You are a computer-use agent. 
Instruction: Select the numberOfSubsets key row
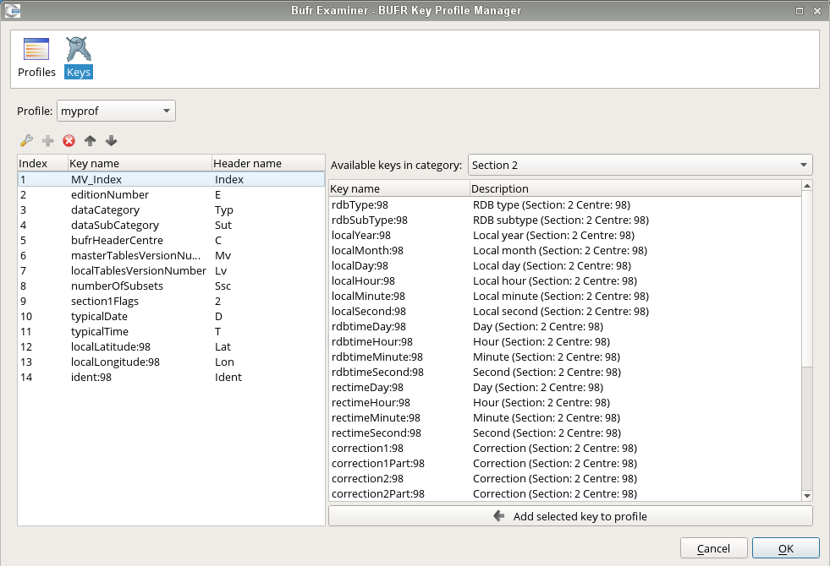tap(171, 286)
